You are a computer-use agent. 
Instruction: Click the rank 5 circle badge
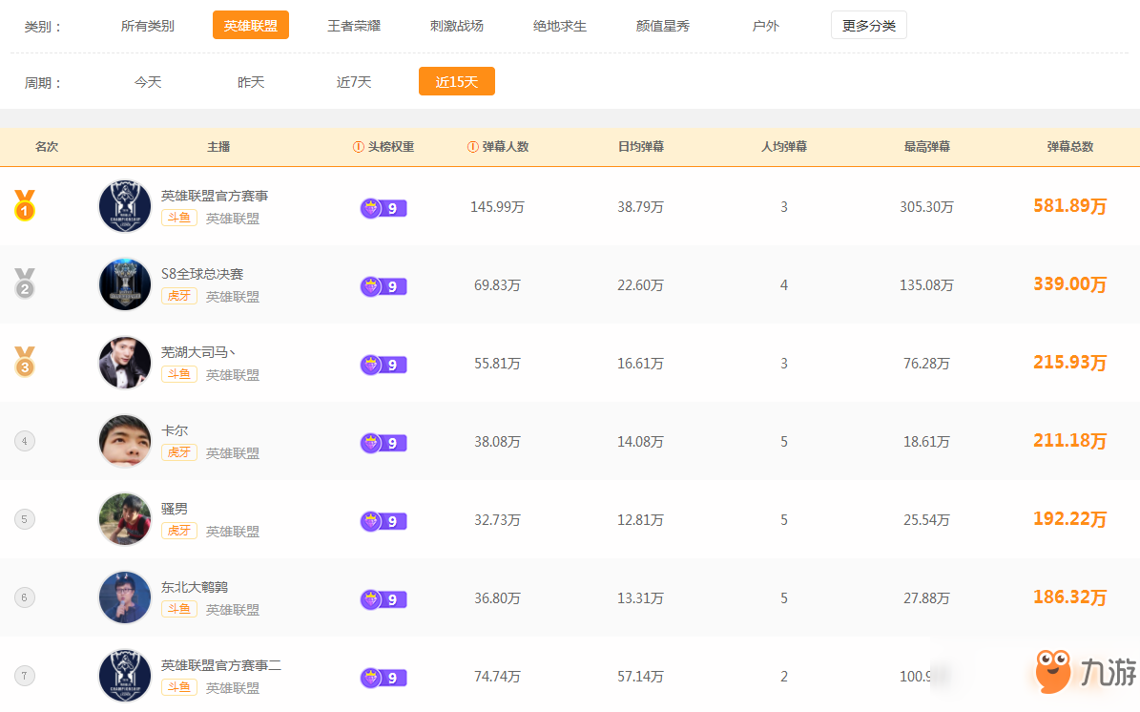(25, 519)
